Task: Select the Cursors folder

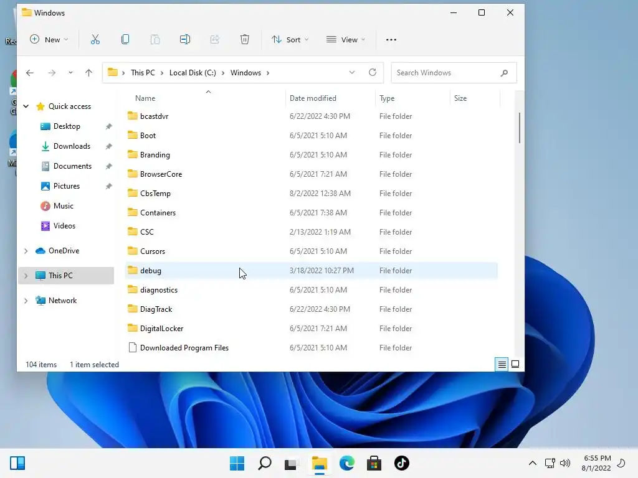Action: point(312,251)
